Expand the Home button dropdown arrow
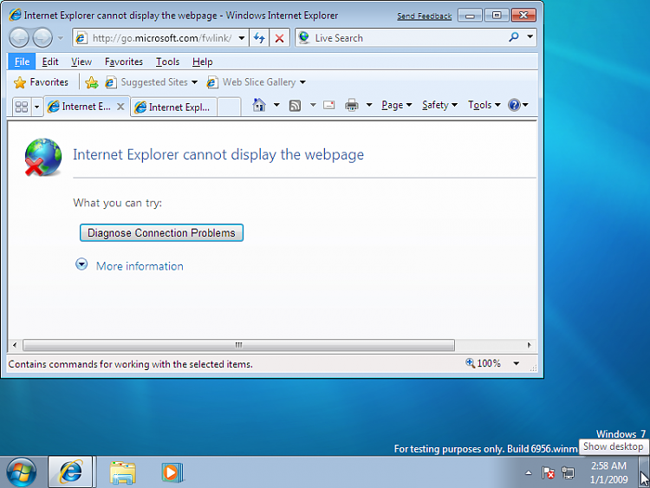650x488 pixels. 276,105
